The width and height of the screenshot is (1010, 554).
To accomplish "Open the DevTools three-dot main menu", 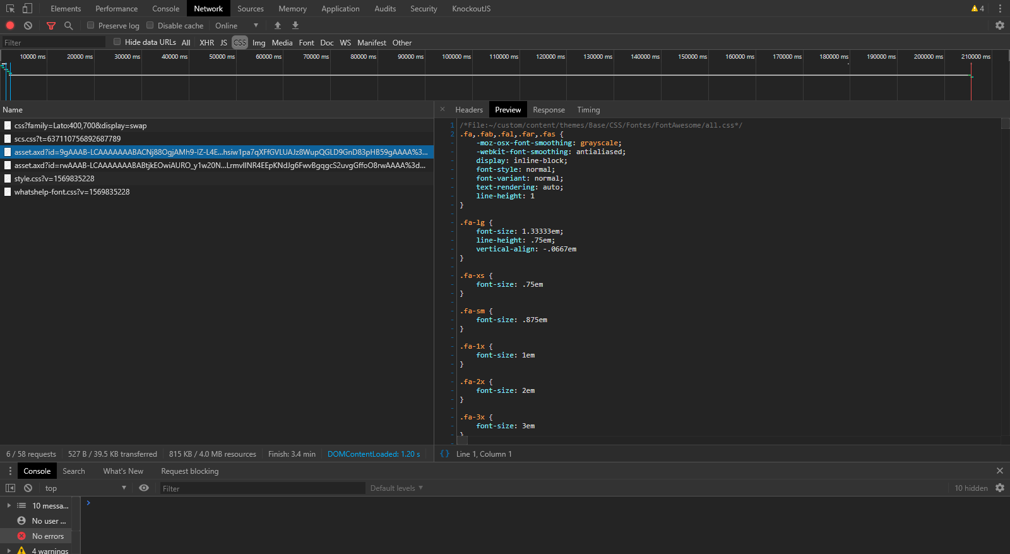I will (1000, 8).
